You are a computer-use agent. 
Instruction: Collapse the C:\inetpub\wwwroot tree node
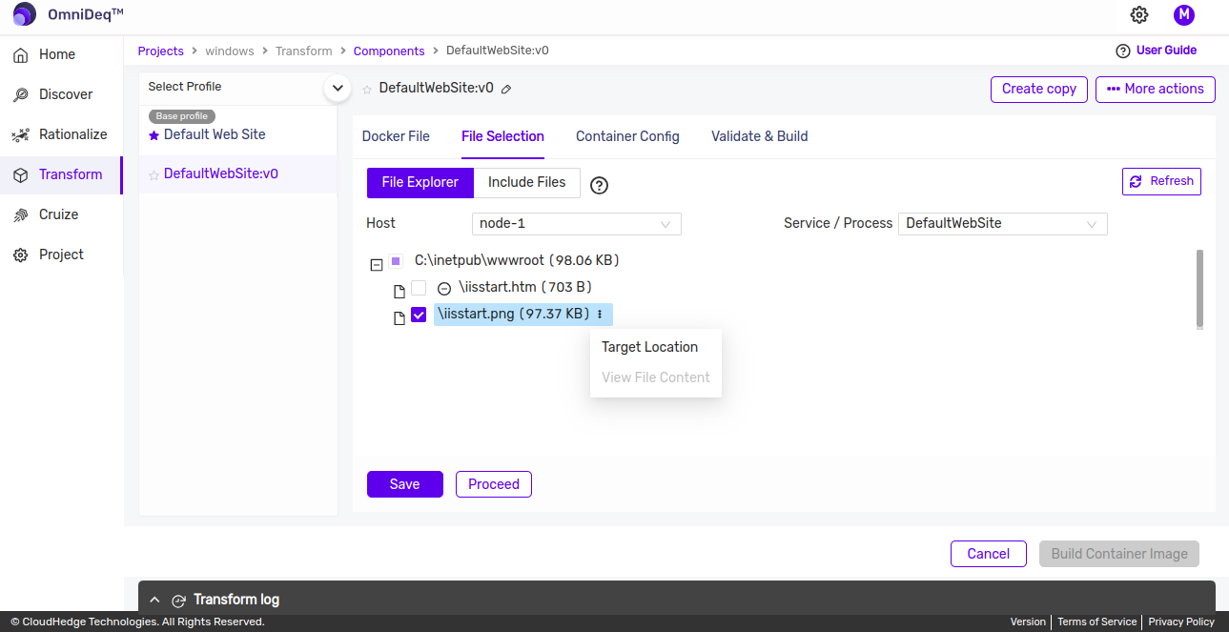[376, 263]
